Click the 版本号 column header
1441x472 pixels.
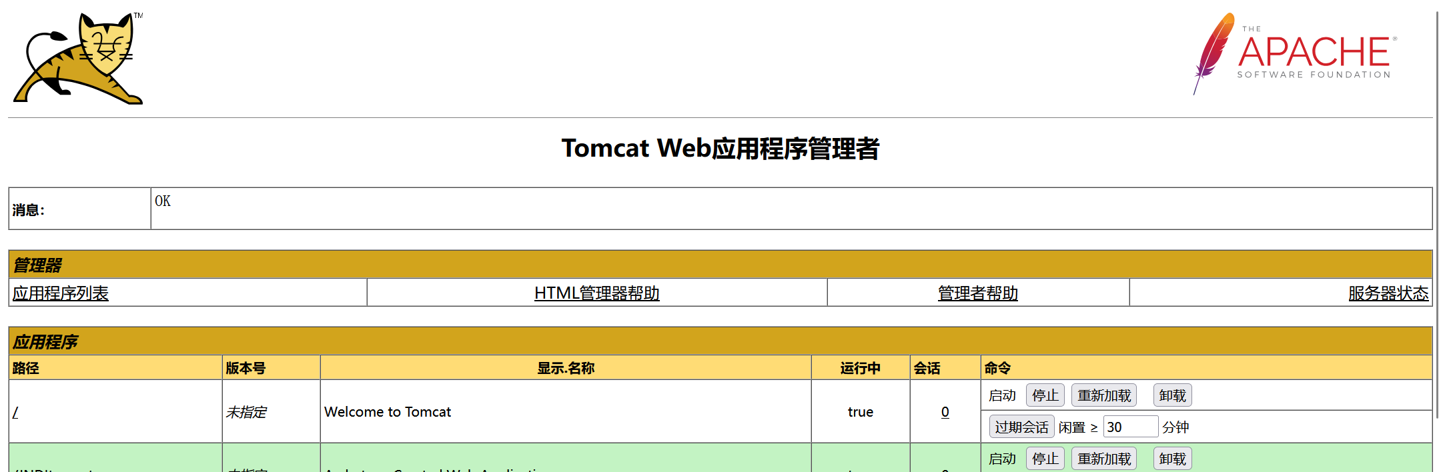pos(272,368)
